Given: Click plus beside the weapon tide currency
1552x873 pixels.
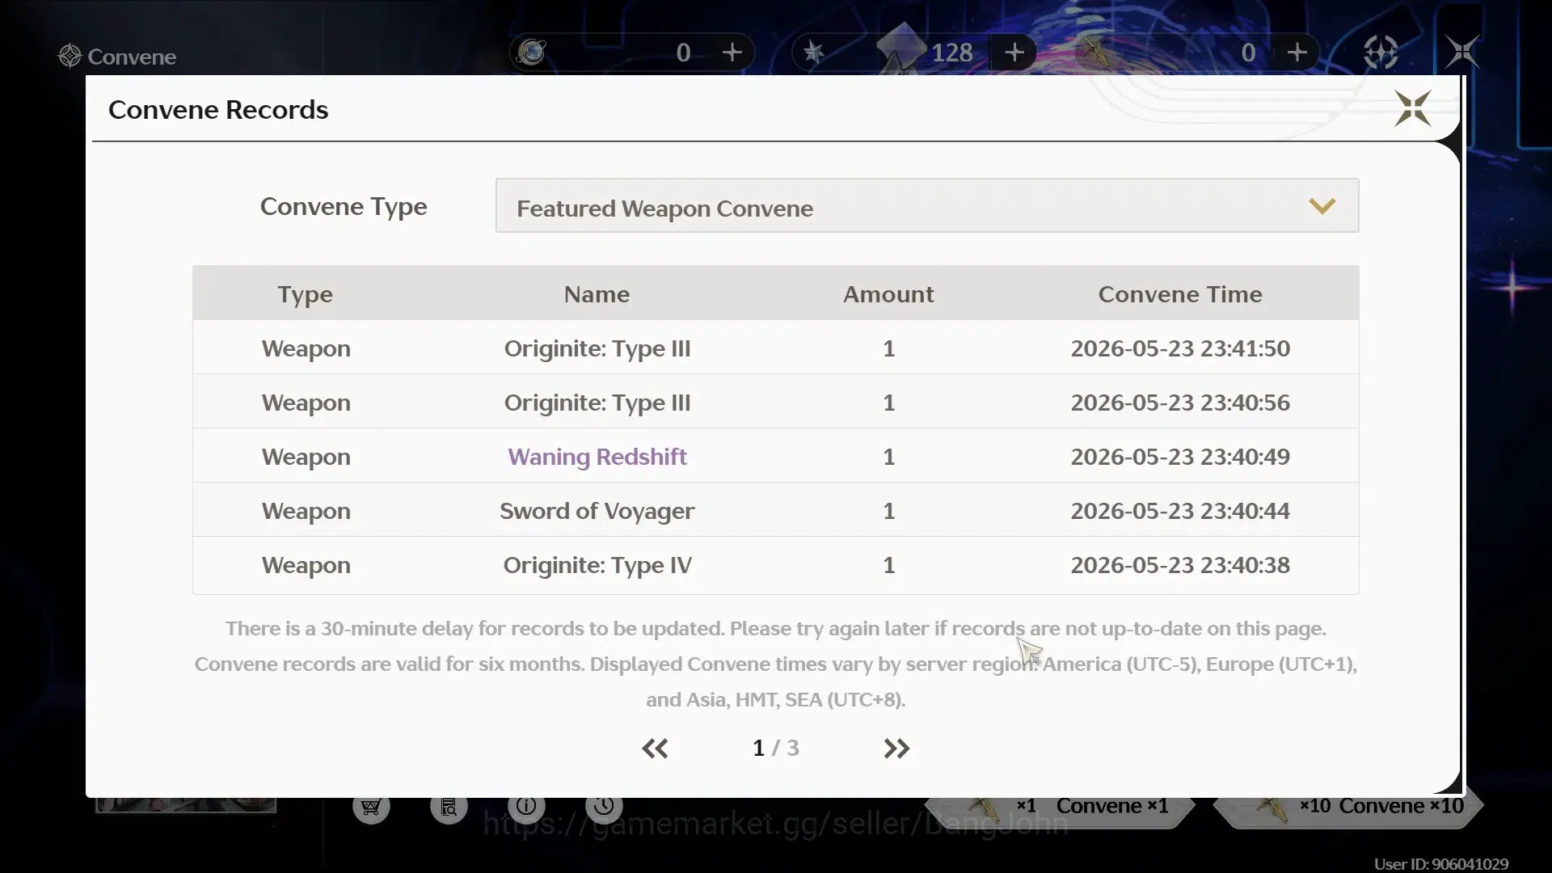Looking at the screenshot, I should (1297, 53).
